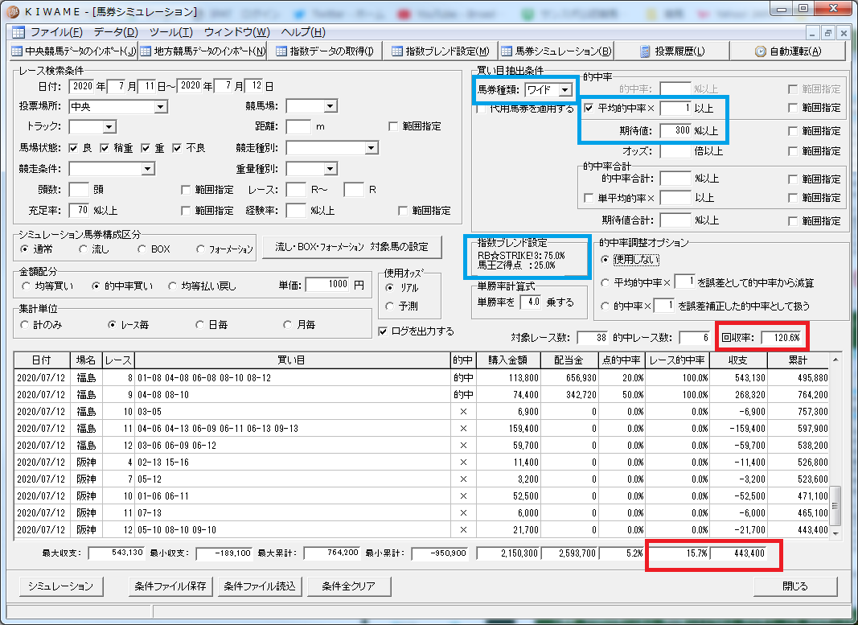Screen dimensions: 858x625
Task: Click 条件ファイル保存 button
Action: [170, 586]
